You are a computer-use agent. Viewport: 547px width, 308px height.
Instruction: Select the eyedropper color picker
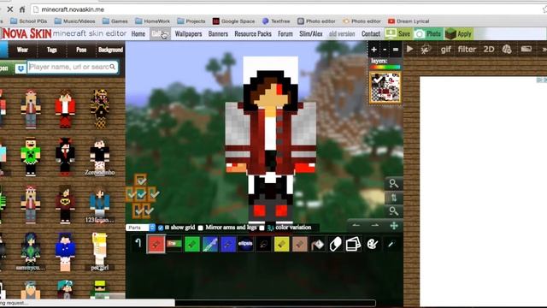(x=391, y=244)
